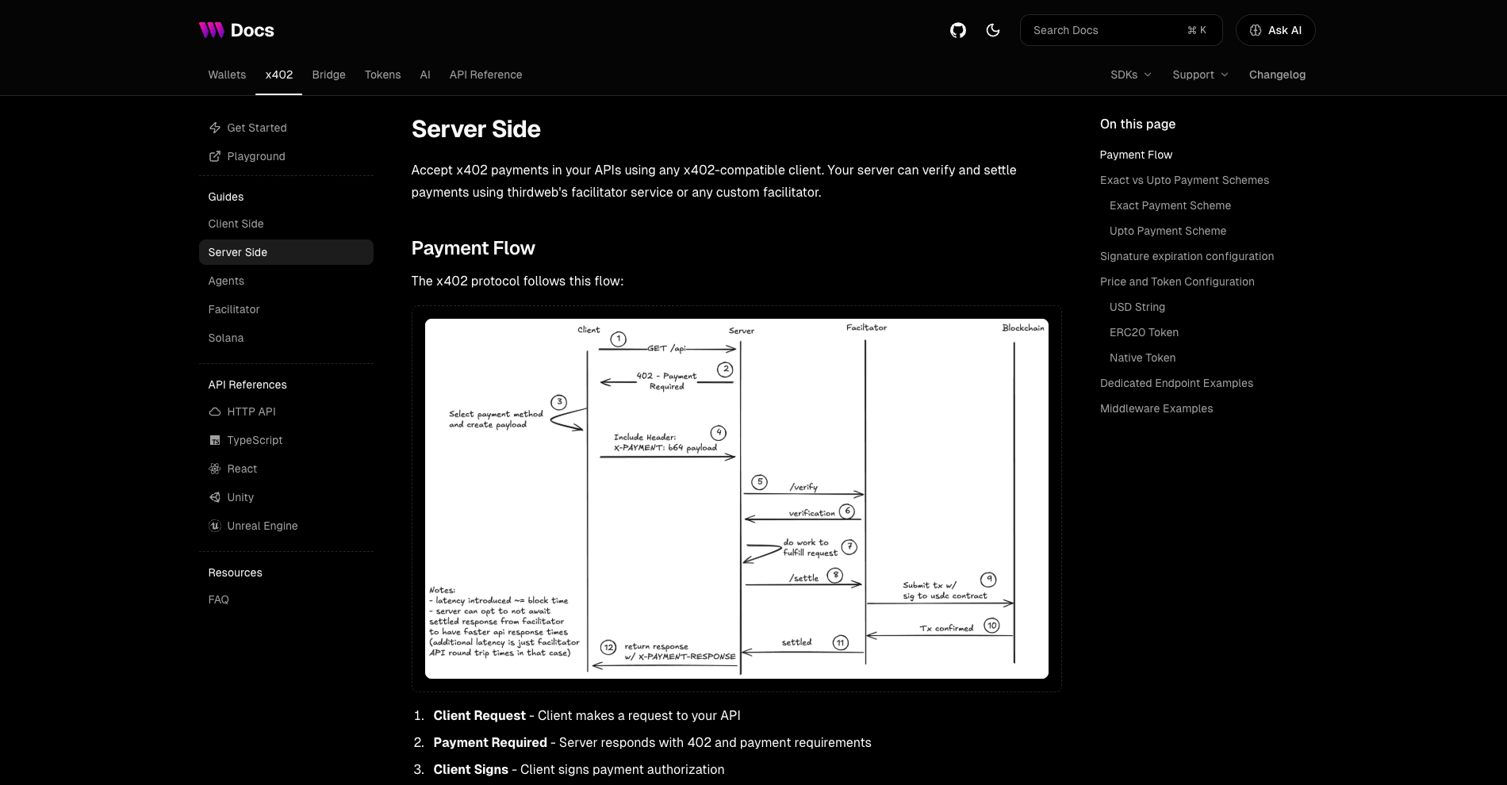Switch to the Bridge tab

328,75
